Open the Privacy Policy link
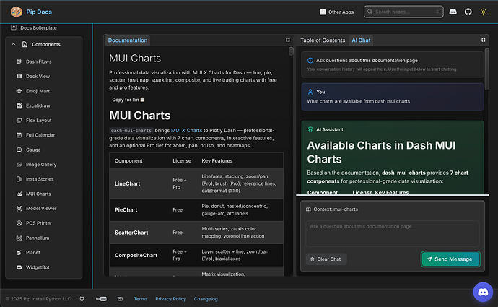498x307 pixels. click(x=170, y=299)
